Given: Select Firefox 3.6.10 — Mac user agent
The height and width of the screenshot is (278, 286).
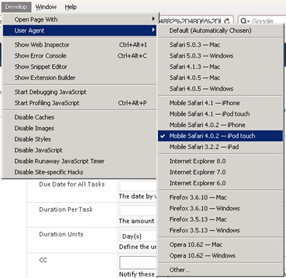Looking at the screenshot, I should tap(220, 198).
